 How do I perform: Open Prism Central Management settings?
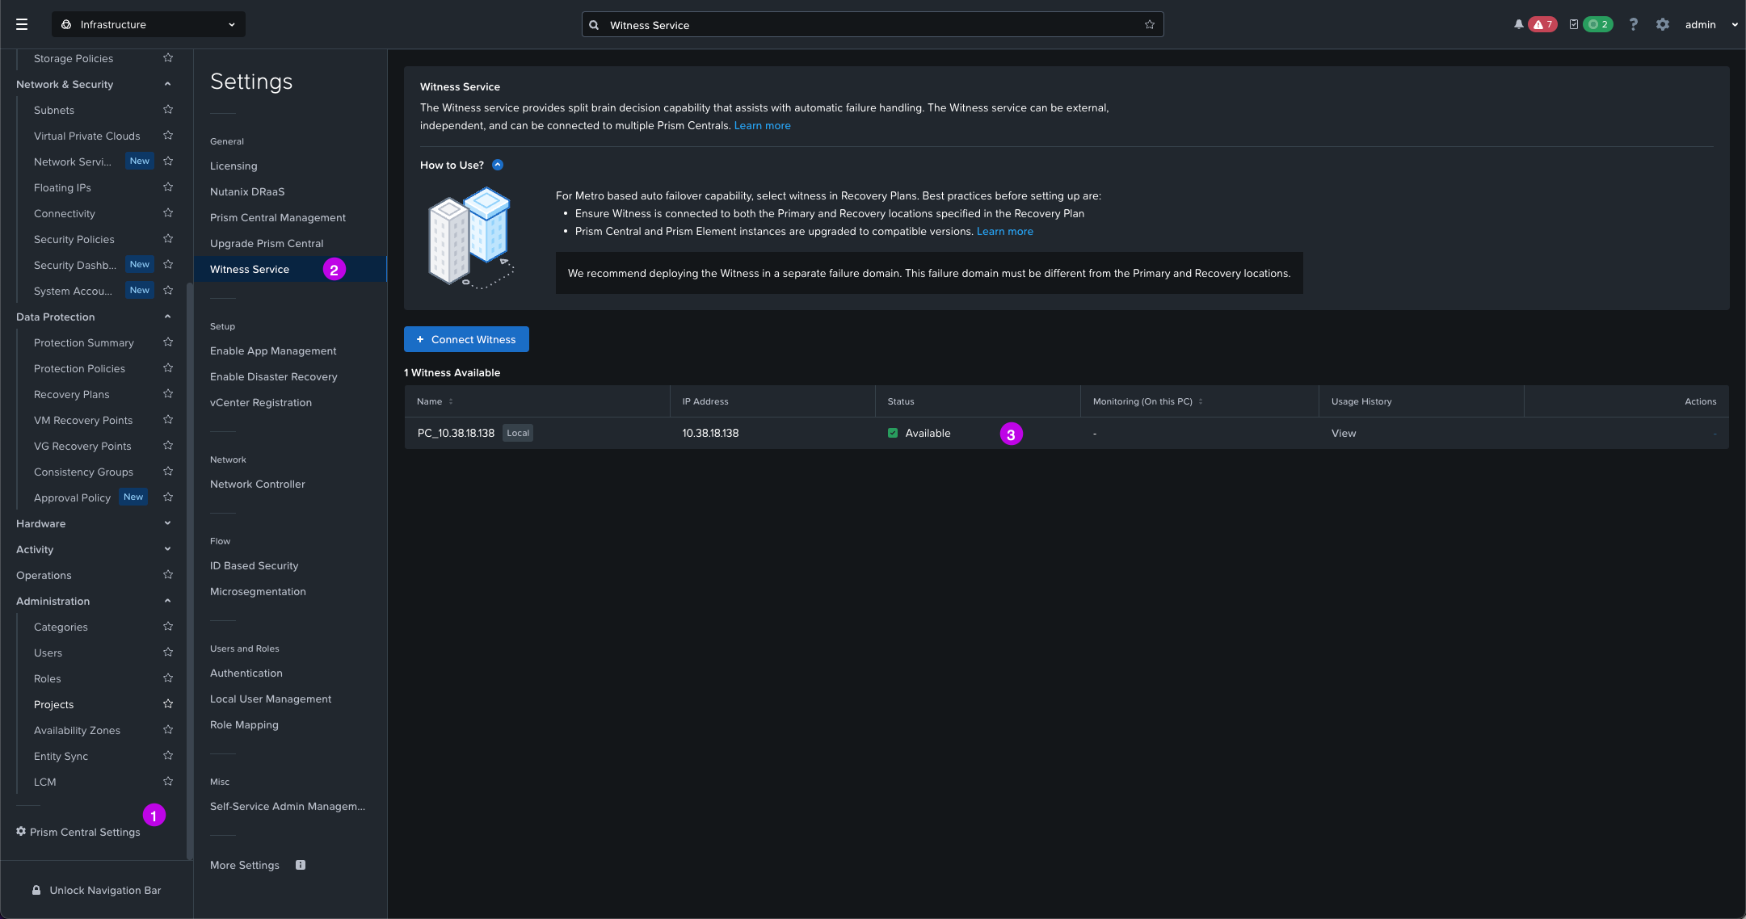pyautogui.click(x=278, y=217)
